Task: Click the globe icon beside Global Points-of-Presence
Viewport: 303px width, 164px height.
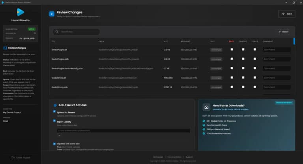Action: coord(204,121)
